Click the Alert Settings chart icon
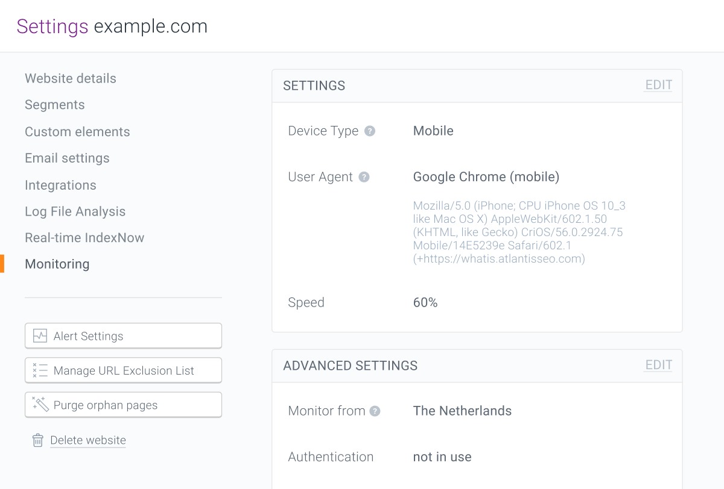The width and height of the screenshot is (724, 489). (x=40, y=336)
